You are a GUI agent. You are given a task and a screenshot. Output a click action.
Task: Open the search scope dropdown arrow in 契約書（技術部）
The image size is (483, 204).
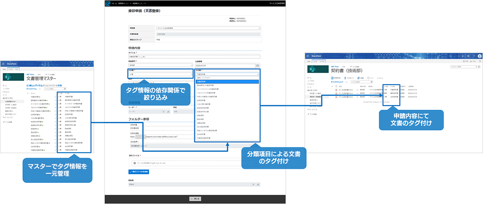(476, 67)
